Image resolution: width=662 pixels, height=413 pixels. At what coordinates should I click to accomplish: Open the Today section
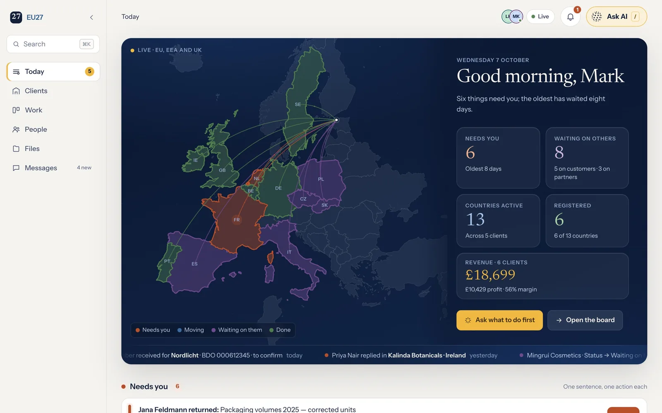53,71
